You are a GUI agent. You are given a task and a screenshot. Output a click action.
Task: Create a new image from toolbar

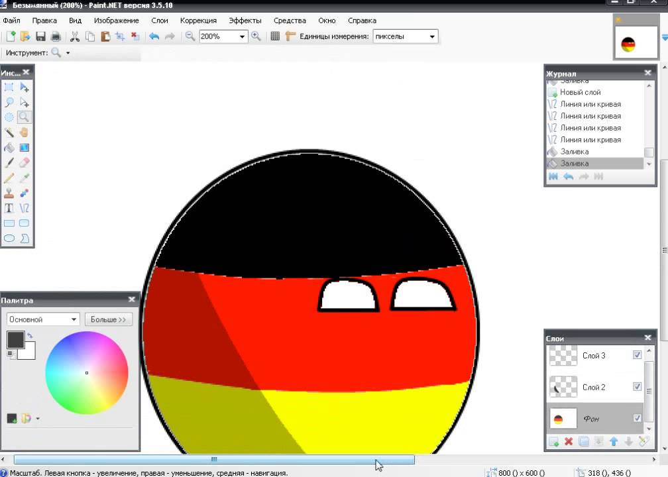tap(11, 36)
